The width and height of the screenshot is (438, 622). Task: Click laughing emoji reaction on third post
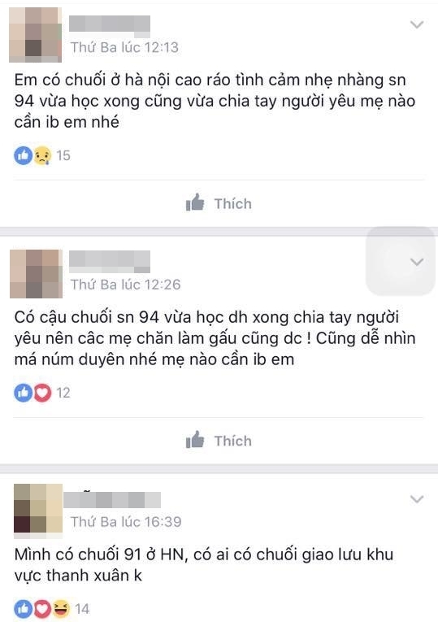point(61,608)
